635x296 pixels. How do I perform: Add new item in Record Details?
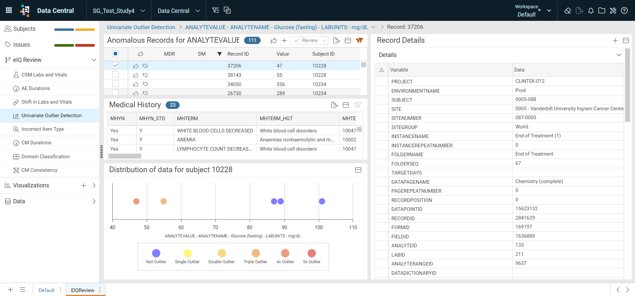[x=615, y=40]
